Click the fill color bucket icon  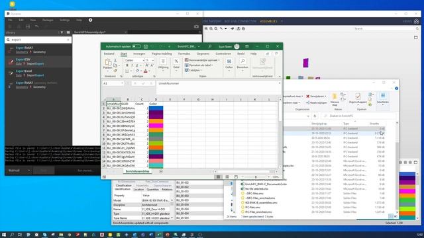pyautogui.click(x=137, y=71)
